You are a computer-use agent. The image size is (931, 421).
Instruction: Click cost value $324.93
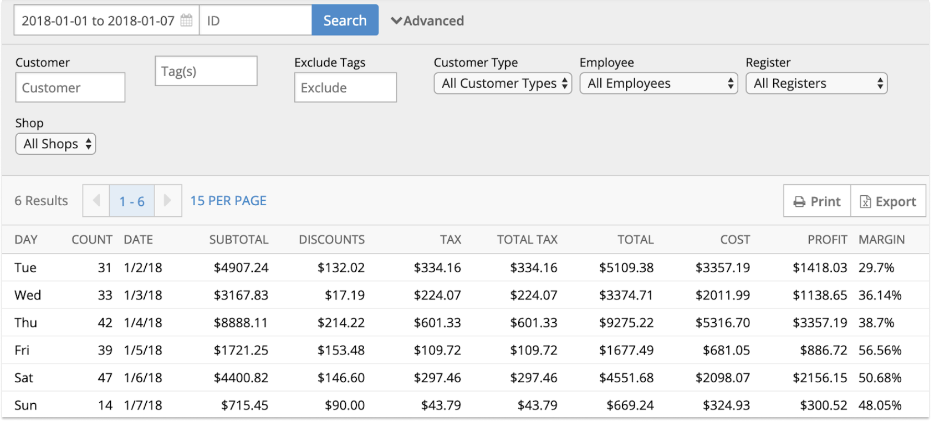(727, 405)
